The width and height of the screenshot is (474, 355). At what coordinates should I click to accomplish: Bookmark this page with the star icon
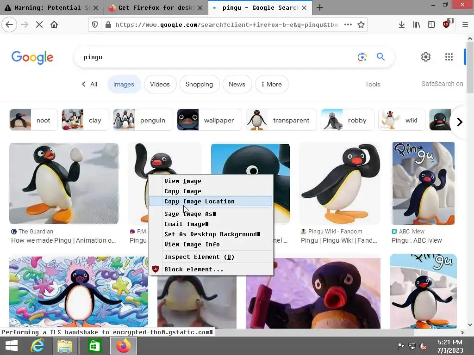tap(361, 25)
